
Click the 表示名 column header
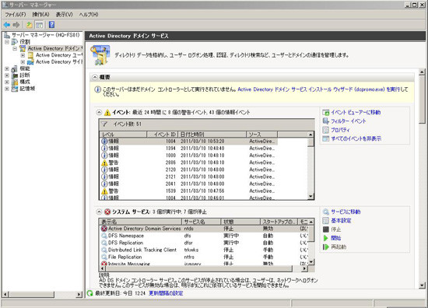tap(141, 222)
